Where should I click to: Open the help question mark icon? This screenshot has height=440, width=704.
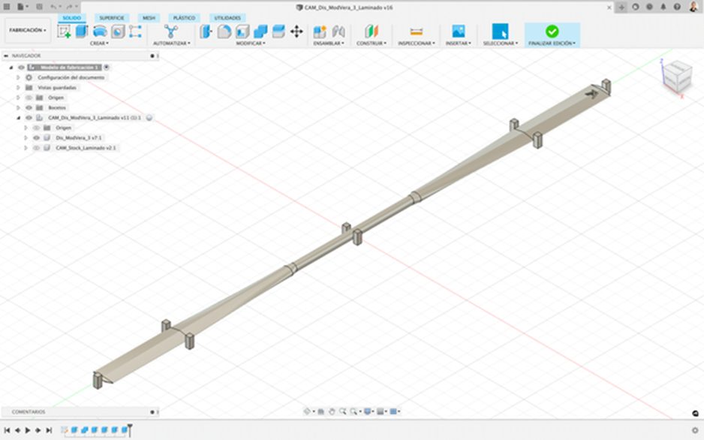[677, 7]
